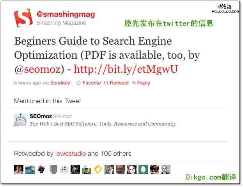
Task: Click the ocean wave retweeter avatar
Action: pyautogui.click(x=30, y=169)
